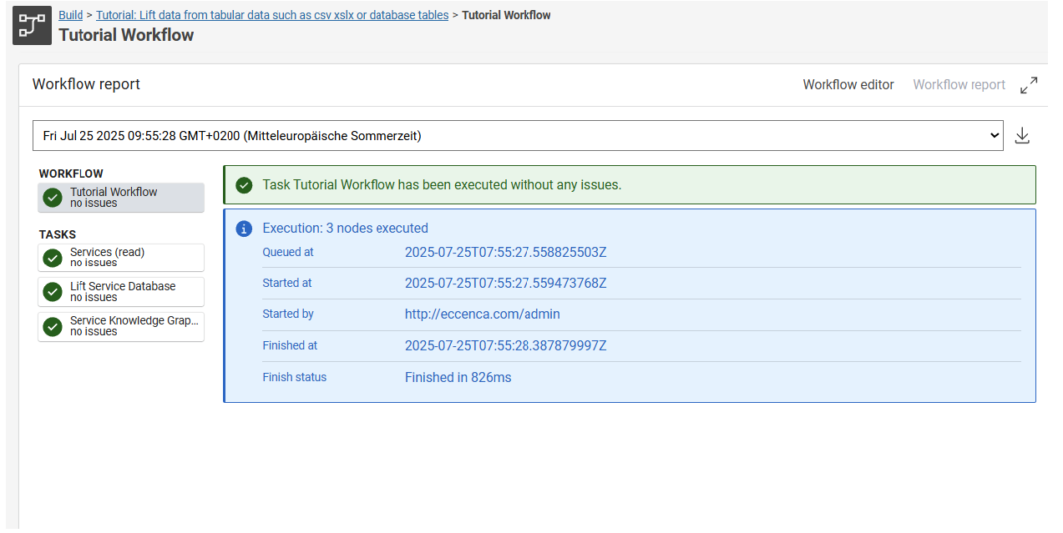Click the http://eccenca.com/admin Started by value

click(x=482, y=314)
